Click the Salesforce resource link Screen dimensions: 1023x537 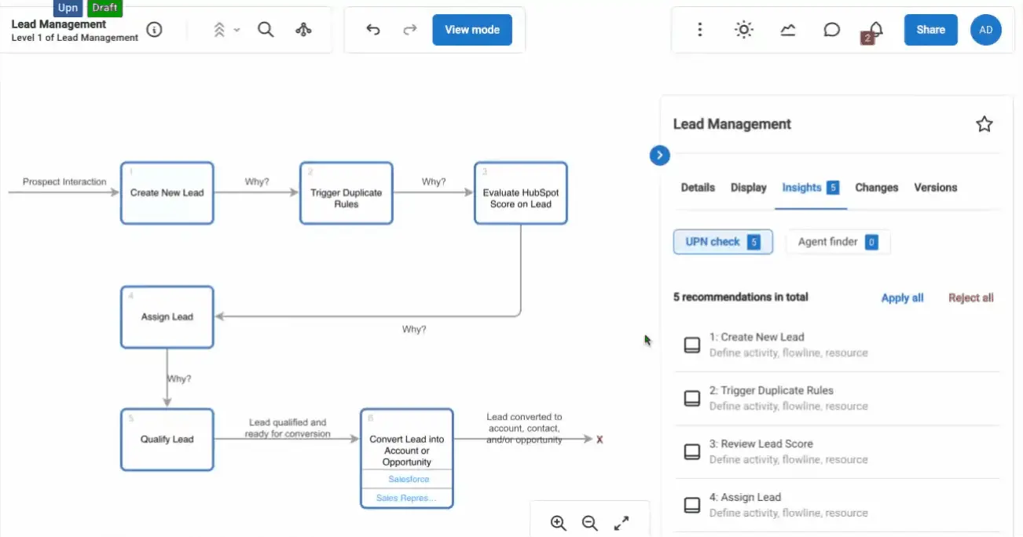tap(409, 479)
